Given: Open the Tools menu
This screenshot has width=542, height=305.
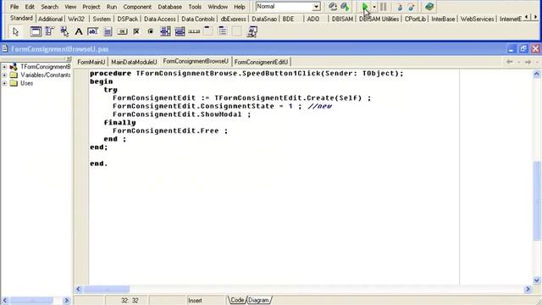Looking at the screenshot, I should point(195,7).
